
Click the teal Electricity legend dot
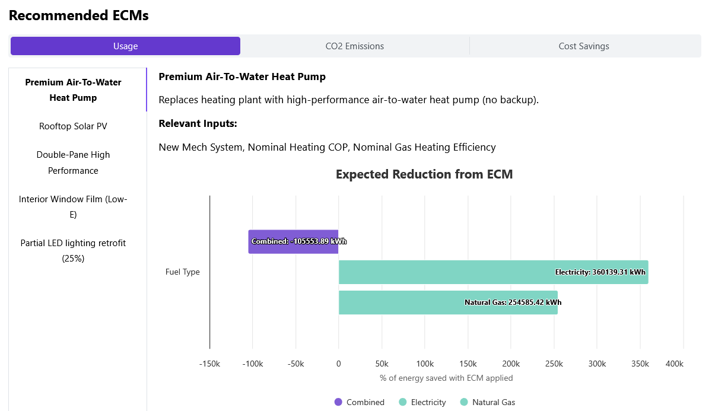coord(403,402)
